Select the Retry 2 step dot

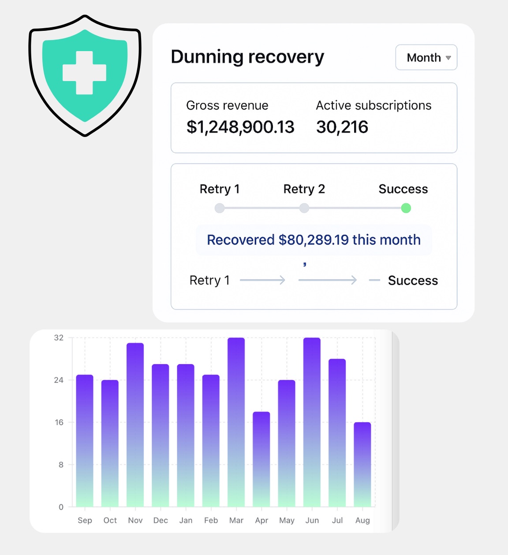[304, 208]
